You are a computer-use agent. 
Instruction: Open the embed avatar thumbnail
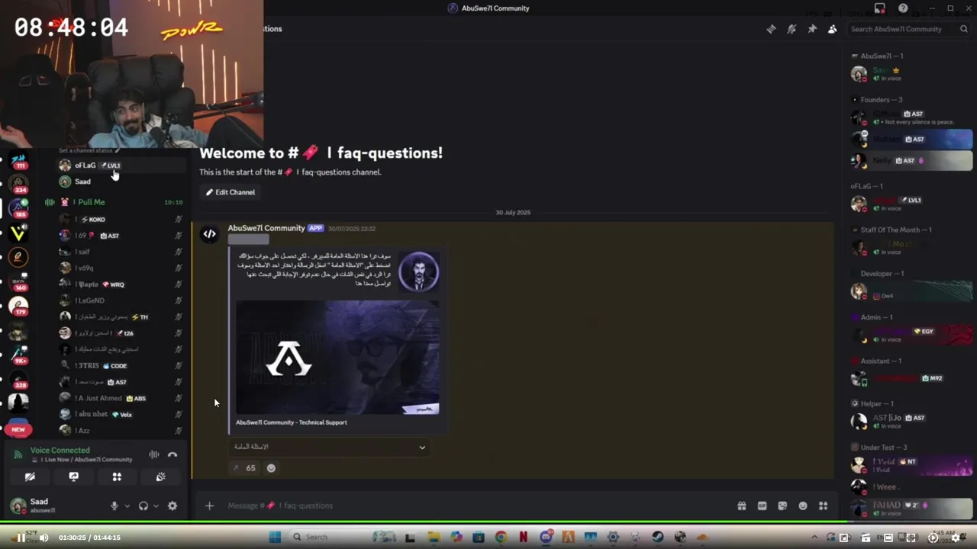(418, 271)
